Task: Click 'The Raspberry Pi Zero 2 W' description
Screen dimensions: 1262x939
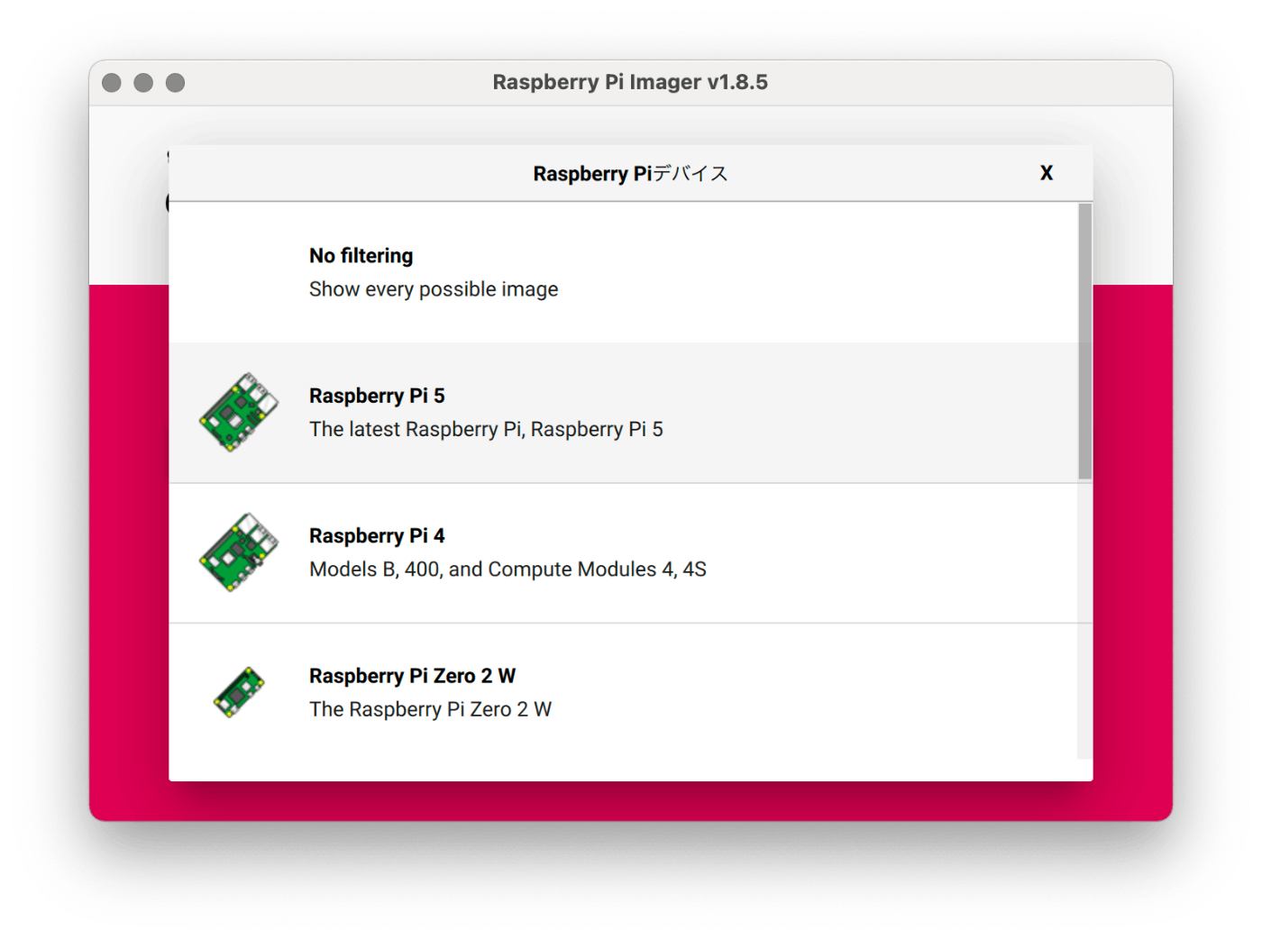Action: click(430, 709)
